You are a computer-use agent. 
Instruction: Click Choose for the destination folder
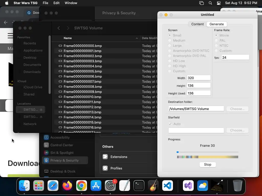click(x=237, y=109)
